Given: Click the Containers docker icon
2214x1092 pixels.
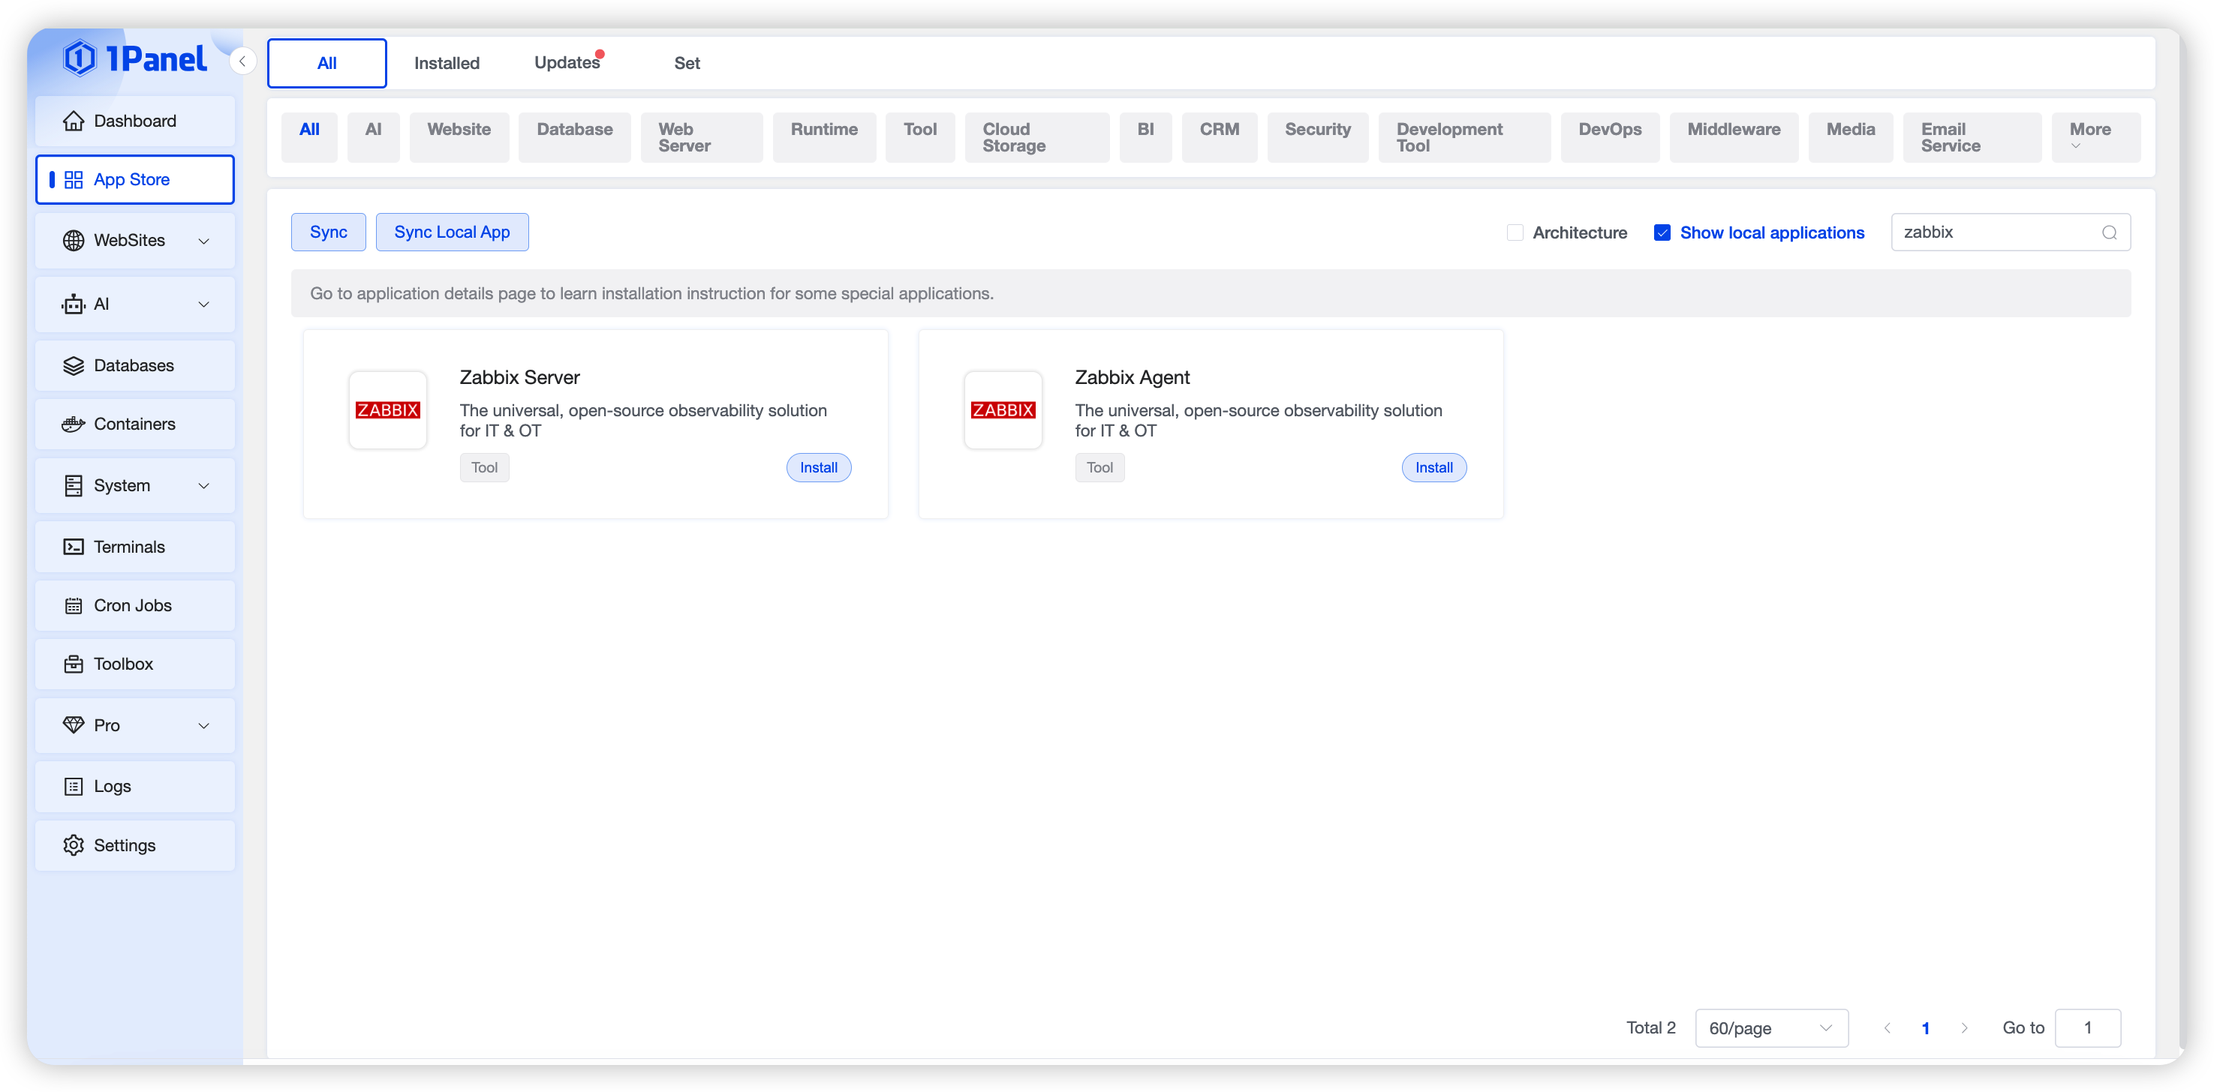Looking at the screenshot, I should pos(73,424).
